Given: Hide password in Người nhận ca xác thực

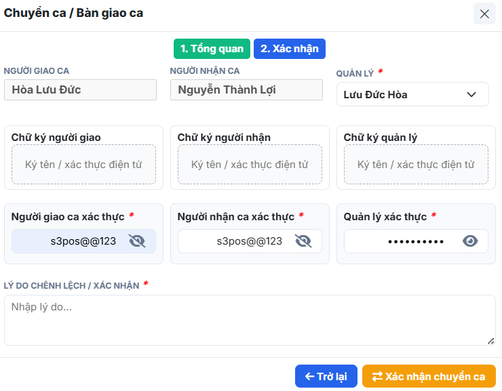Looking at the screenshot, I should coord(303,241).
